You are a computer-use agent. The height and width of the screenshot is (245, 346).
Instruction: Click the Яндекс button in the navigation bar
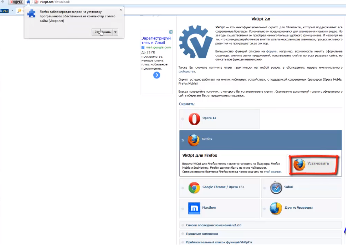tap(16, 2)
